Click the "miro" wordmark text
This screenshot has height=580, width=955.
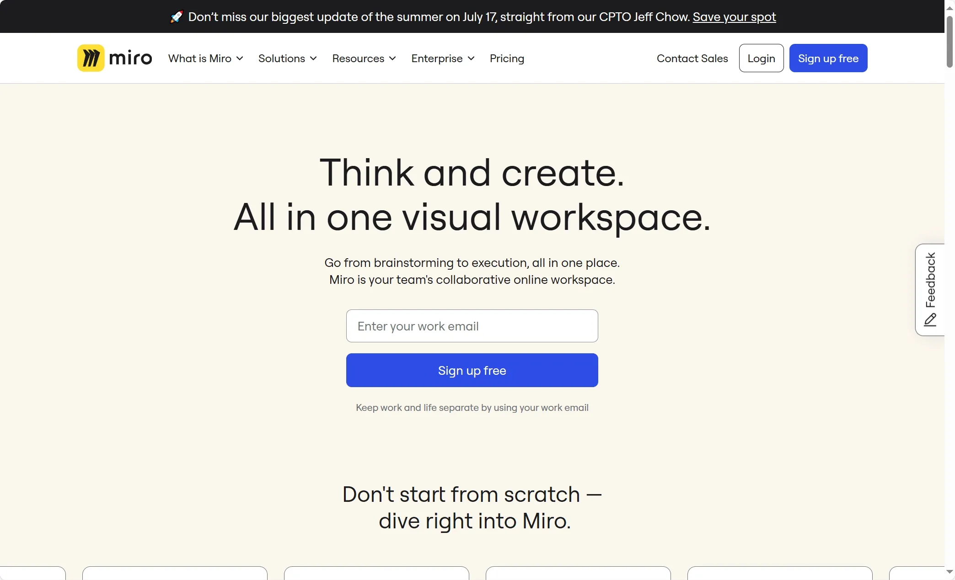(x=131, y=58)
